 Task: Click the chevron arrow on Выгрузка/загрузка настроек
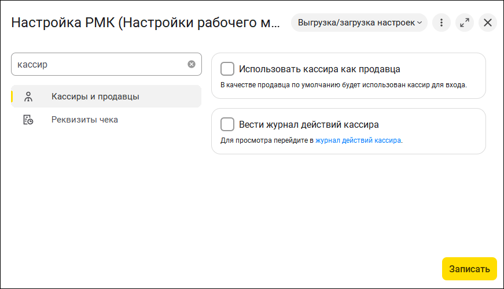tap(420, 23)
